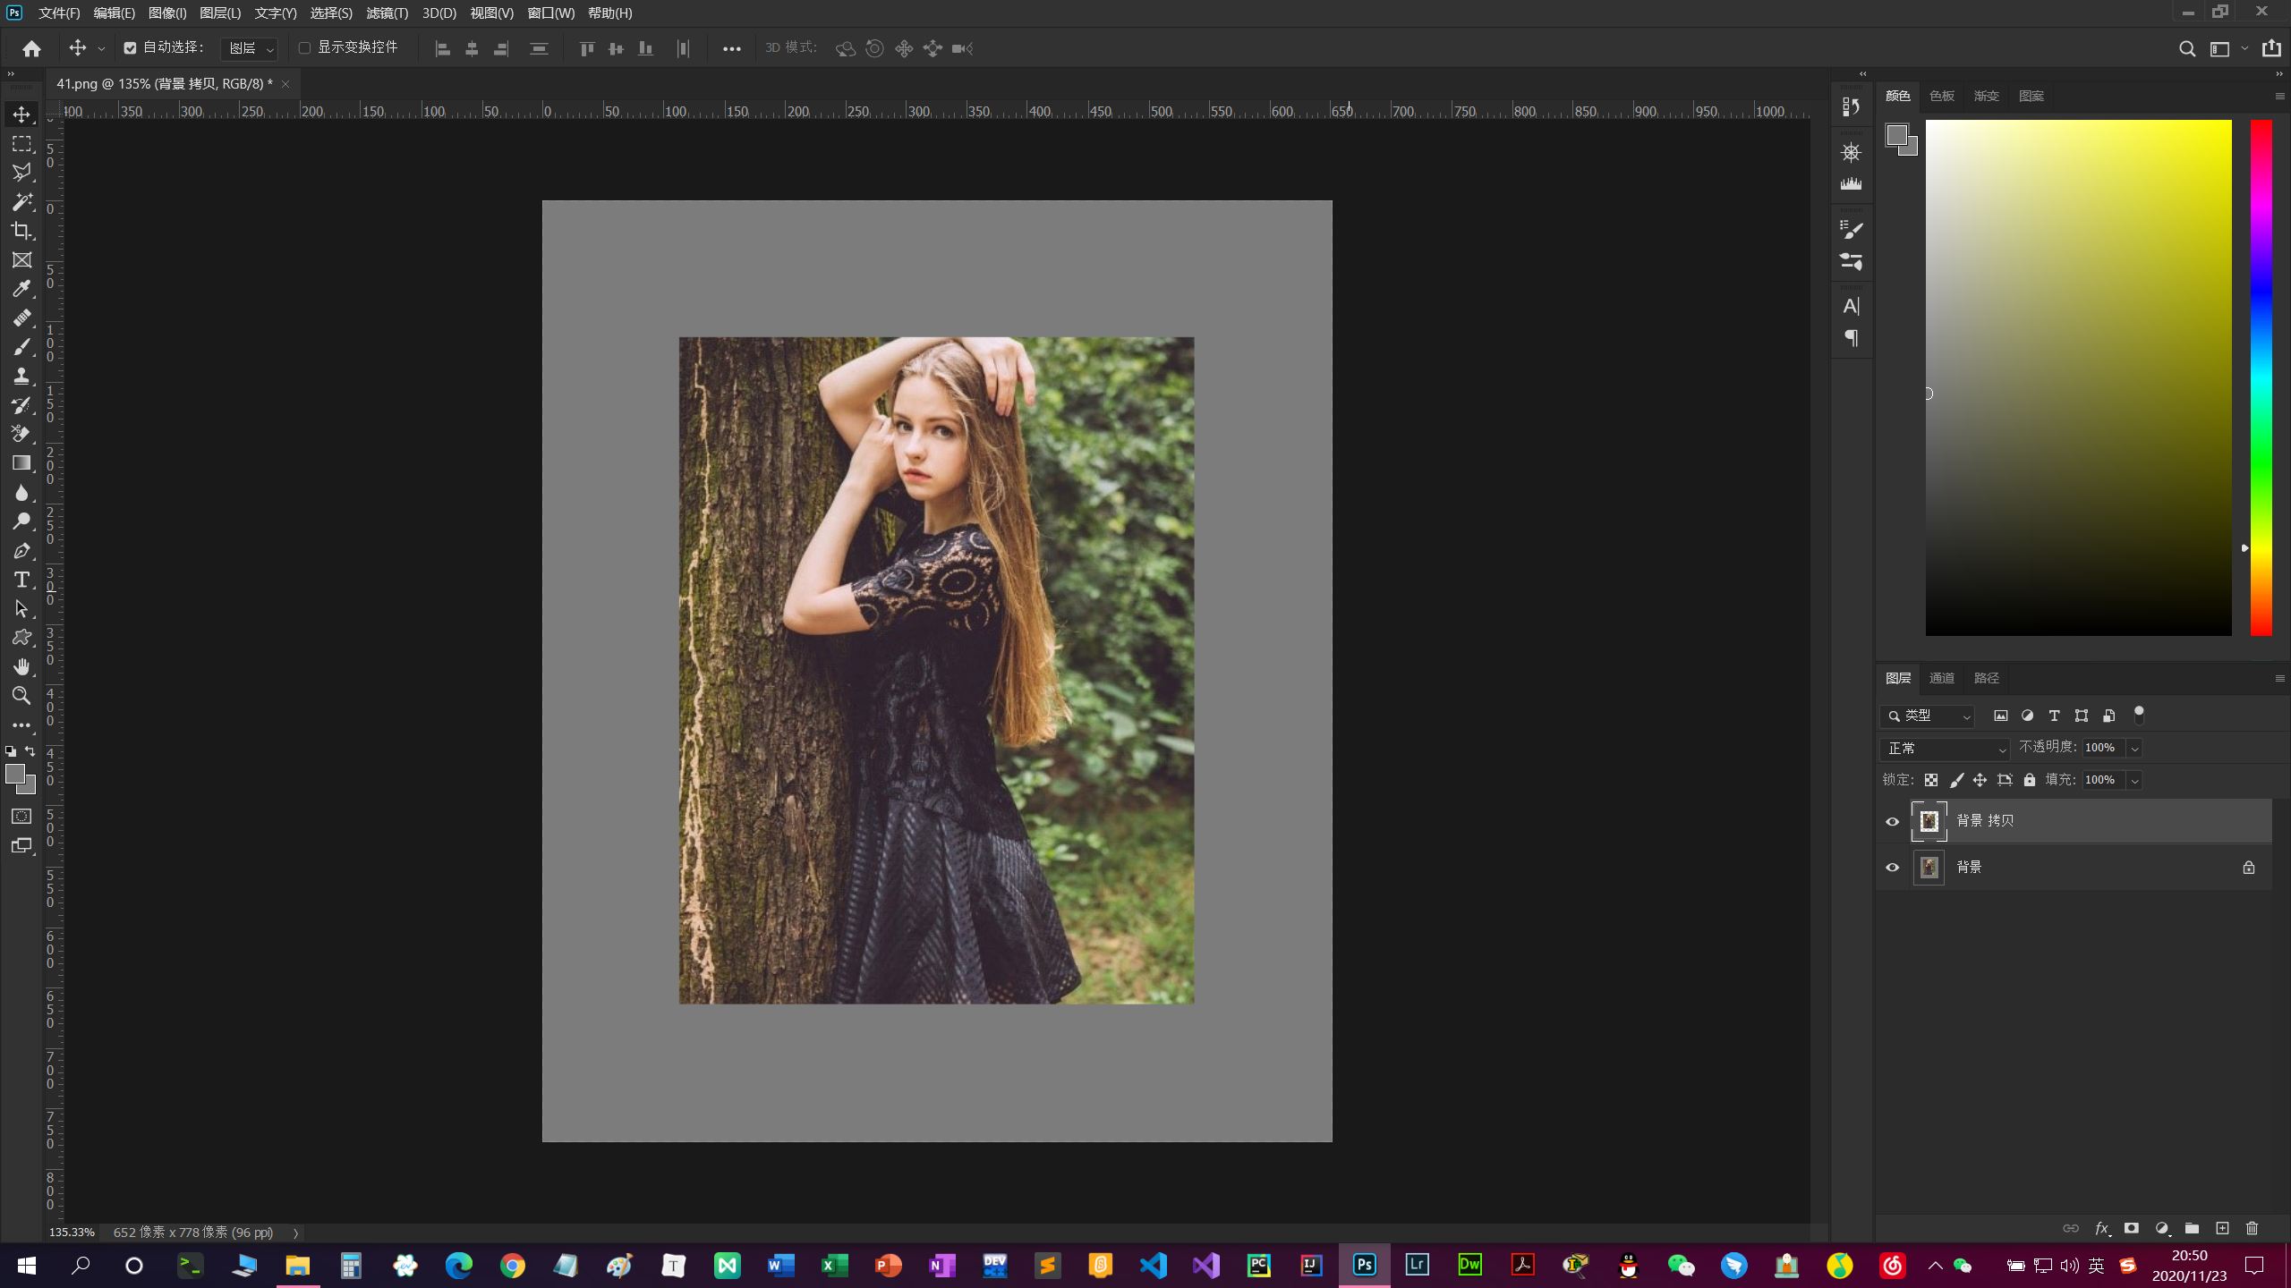Toggle lock transparent pixels
2291x1288 pixels.
coord(1931,780)
